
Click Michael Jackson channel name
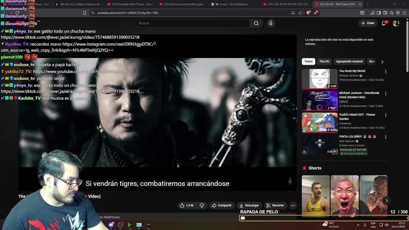(x=349, y=76)
